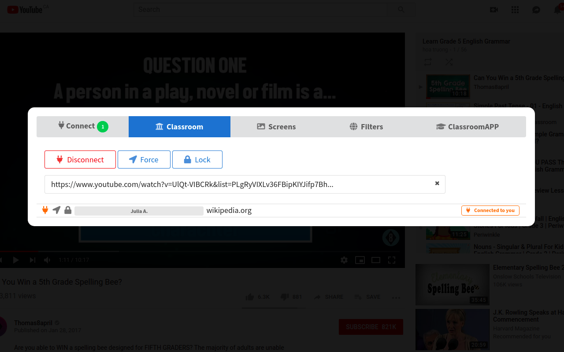Open the YouTube notifications bell
The height and width of the screenshot is (352, 564).
557,10
